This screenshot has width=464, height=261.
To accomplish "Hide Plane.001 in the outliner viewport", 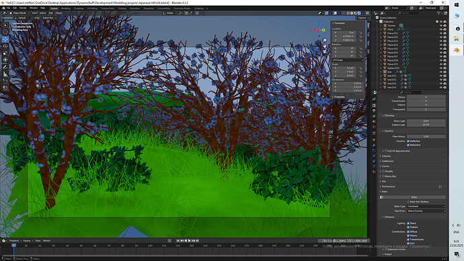I will pyautogui.click(x=441, y=33).
